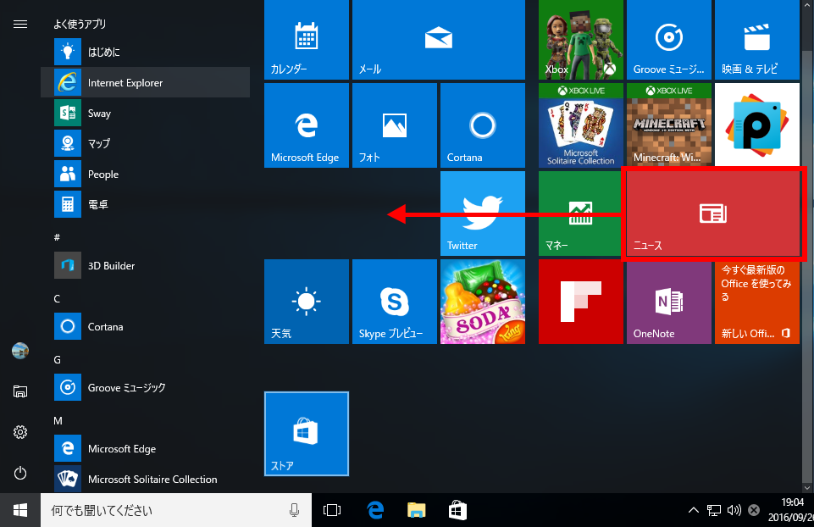Open 3D Builder from the app list

tap(146, 265)
